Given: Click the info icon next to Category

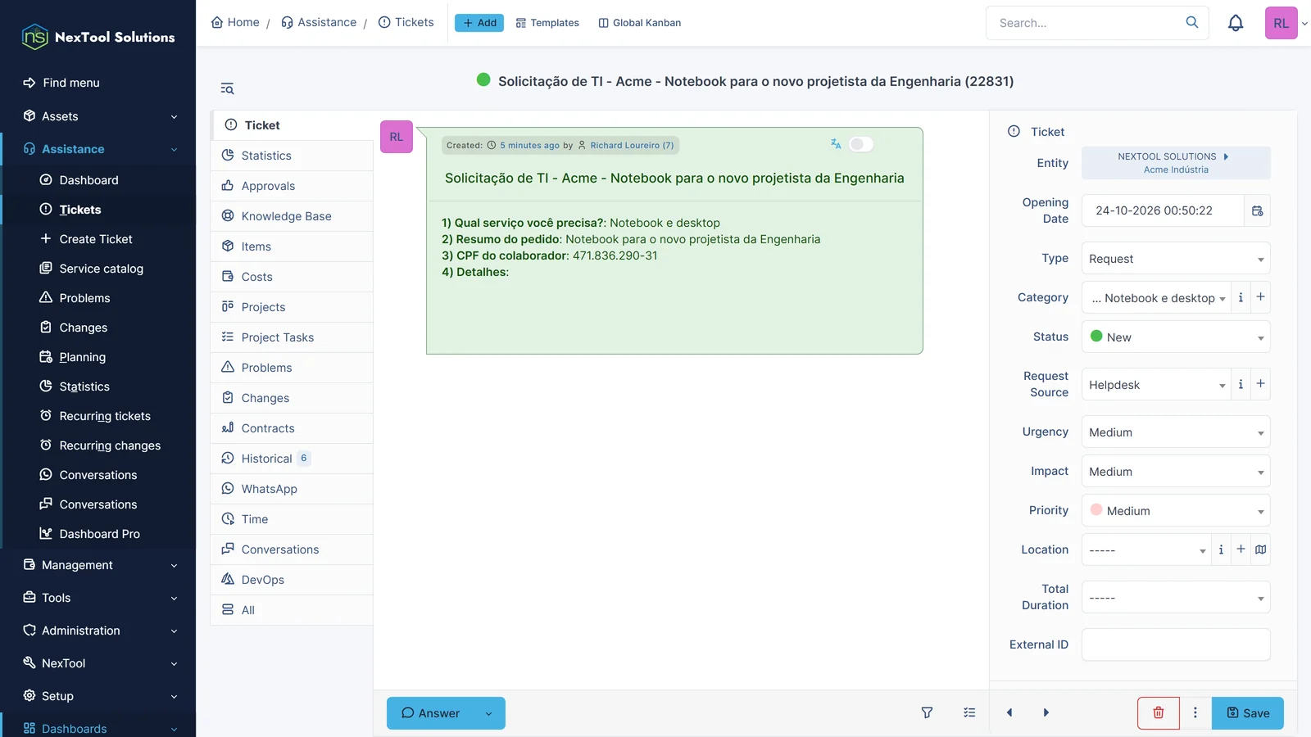Looking at the screenshot, I should tap(1241, 297).
